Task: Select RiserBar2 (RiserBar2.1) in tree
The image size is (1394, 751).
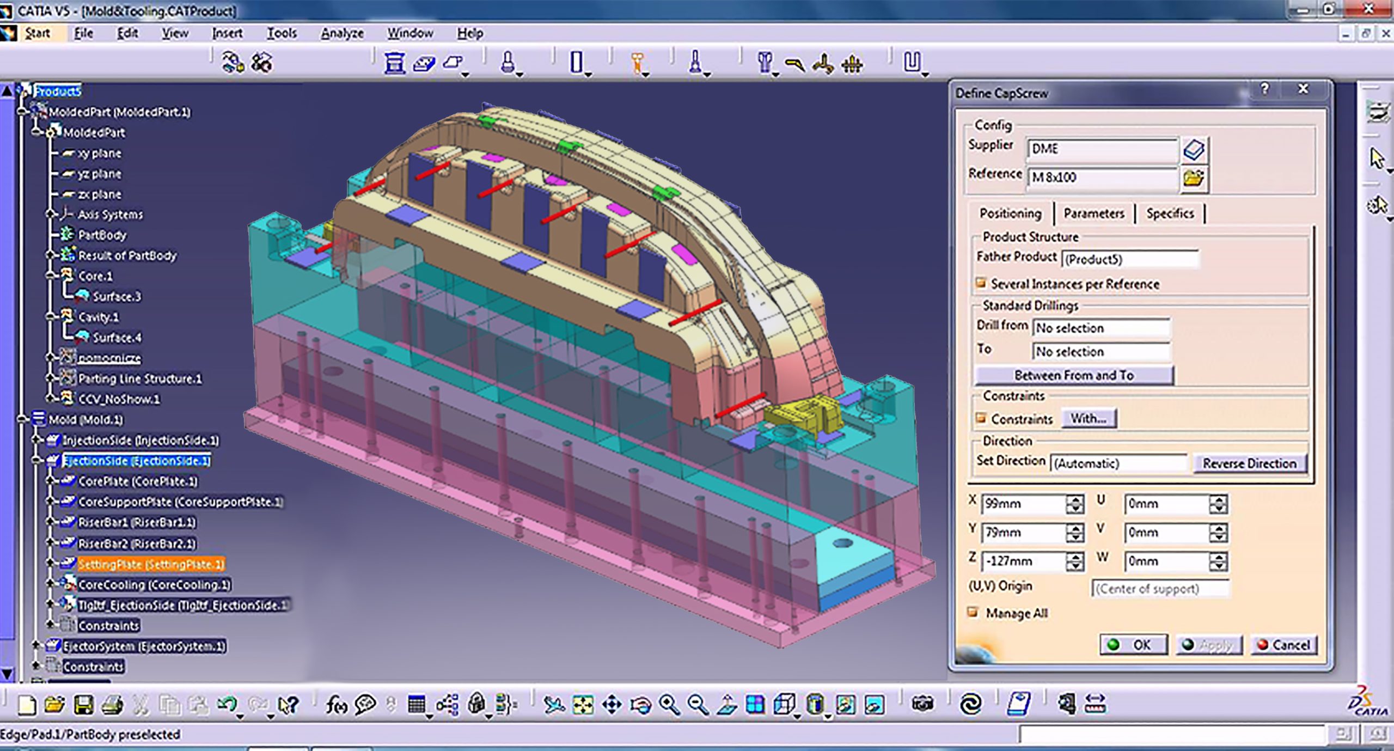Action: click(x=137, y=544)
